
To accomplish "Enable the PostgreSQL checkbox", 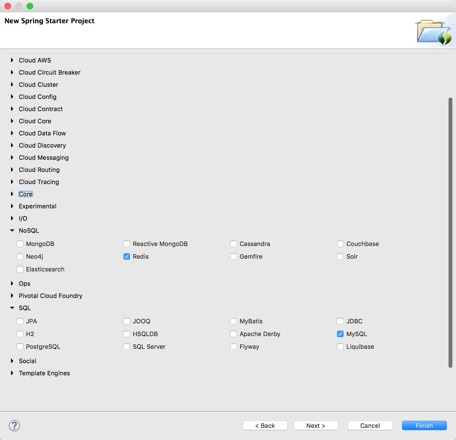I will click(x=20, y=347).
